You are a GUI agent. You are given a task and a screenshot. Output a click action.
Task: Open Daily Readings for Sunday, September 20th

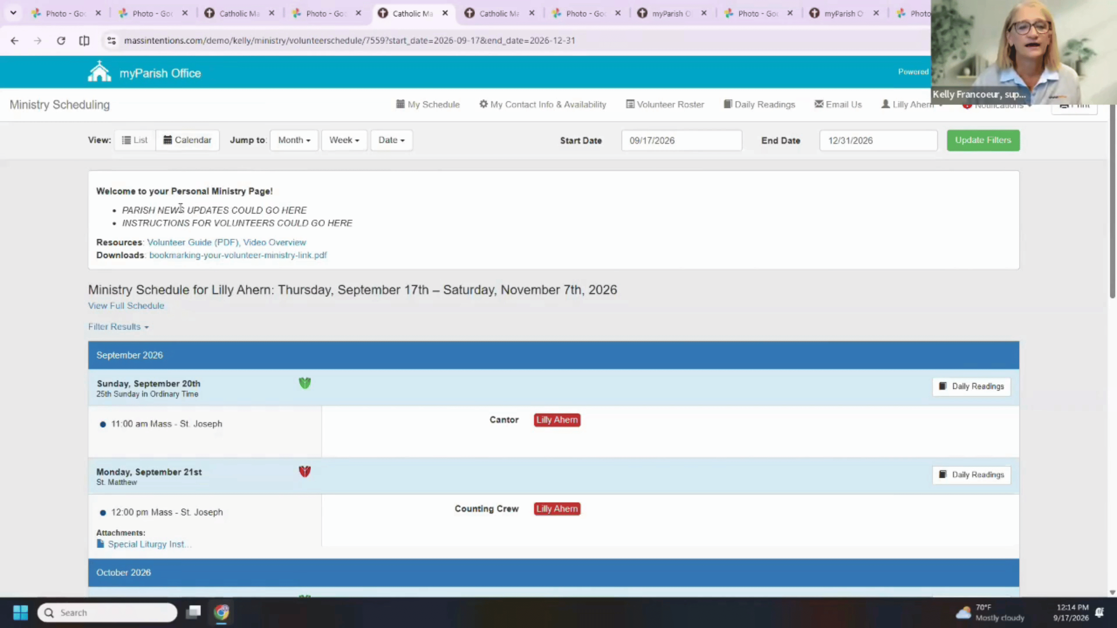(971, 386)
